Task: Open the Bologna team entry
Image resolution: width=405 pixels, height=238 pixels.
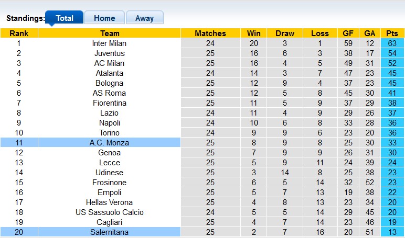Action: (109, 83)
